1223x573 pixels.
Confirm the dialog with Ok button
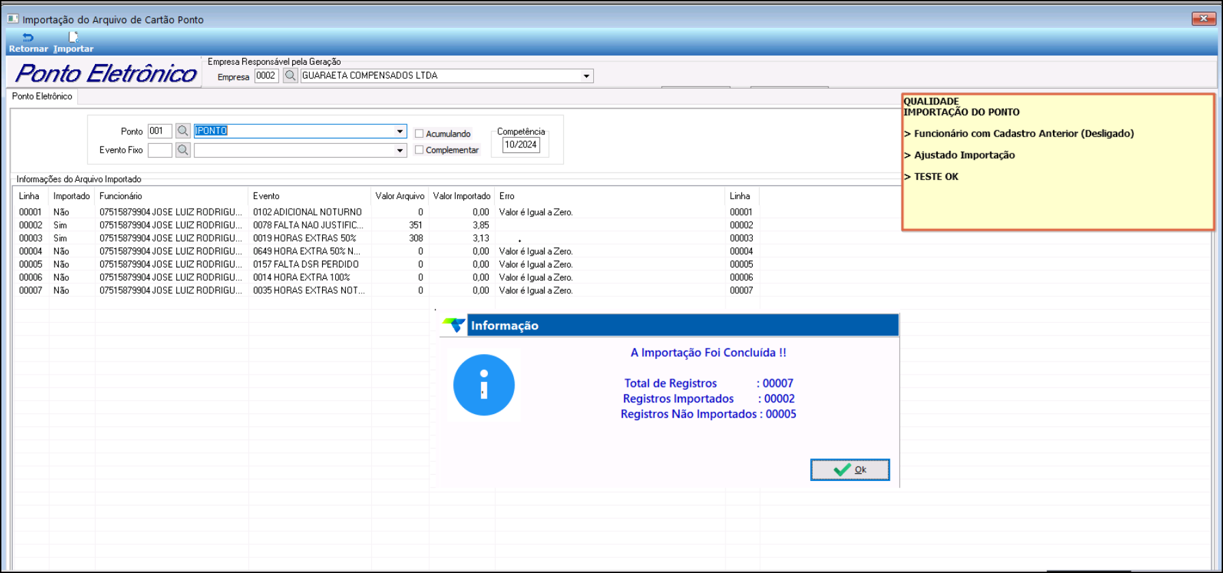[850, 469]
